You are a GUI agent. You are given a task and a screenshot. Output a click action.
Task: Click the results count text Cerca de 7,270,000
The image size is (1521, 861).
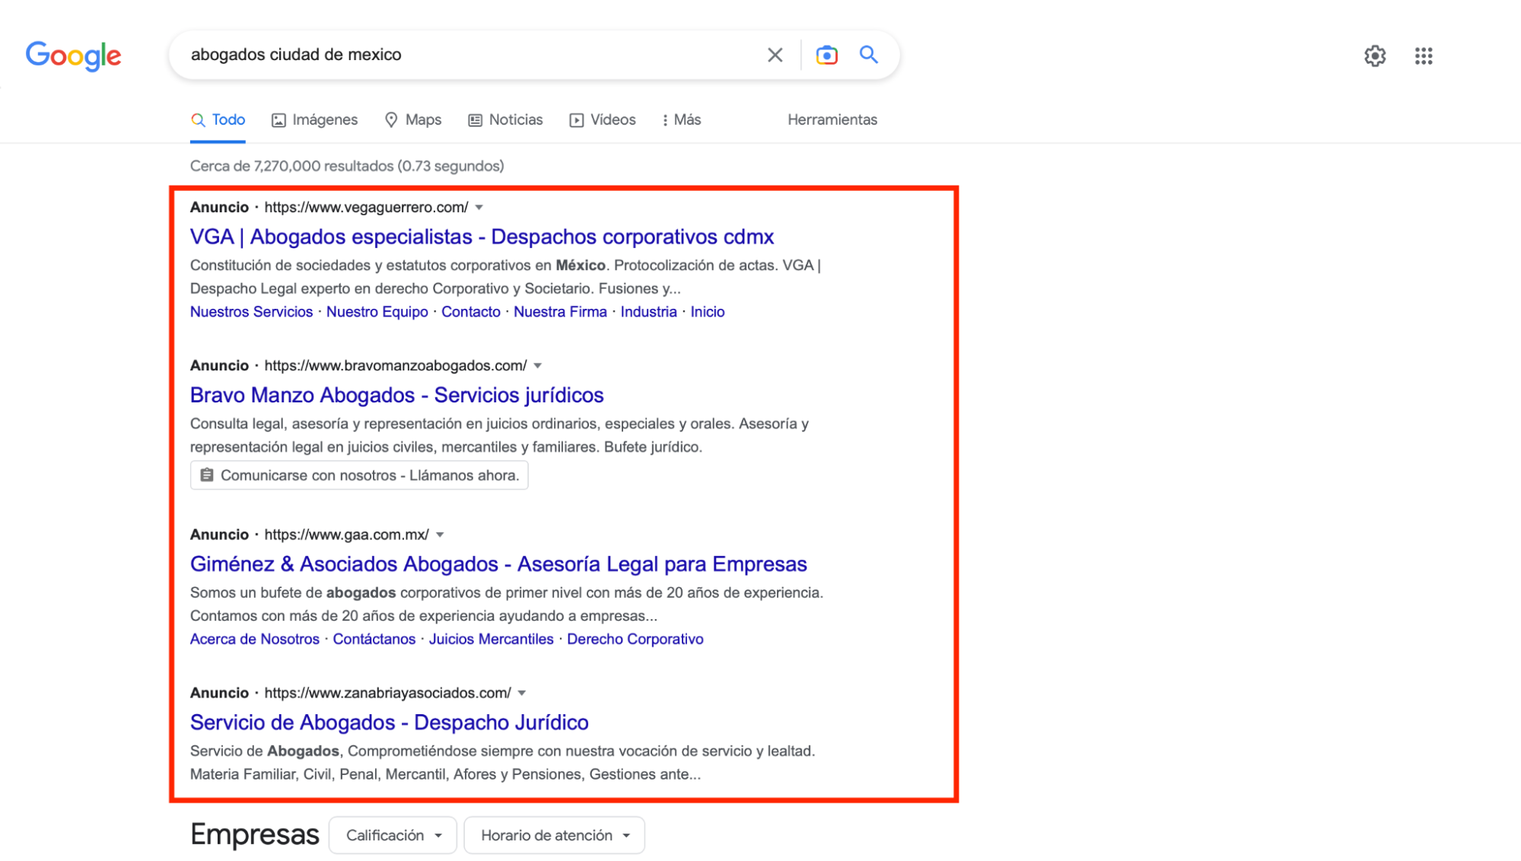(x=347, y=166)
